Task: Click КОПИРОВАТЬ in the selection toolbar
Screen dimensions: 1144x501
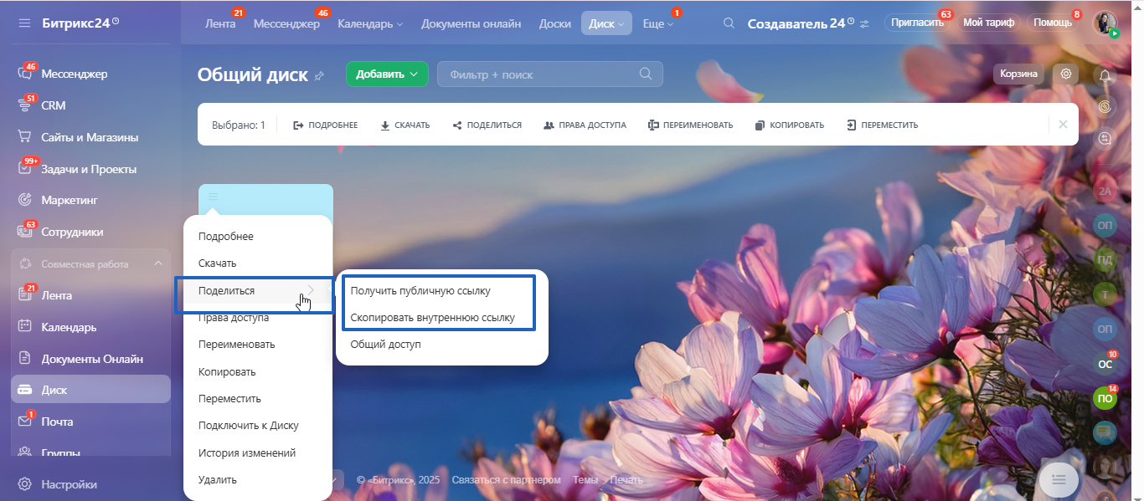Action: click(x=789, y=125)
